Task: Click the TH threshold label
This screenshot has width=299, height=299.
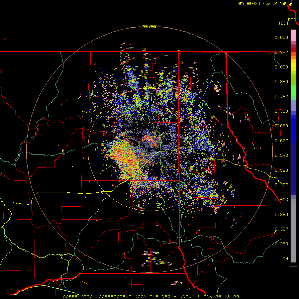Action: 285,259
